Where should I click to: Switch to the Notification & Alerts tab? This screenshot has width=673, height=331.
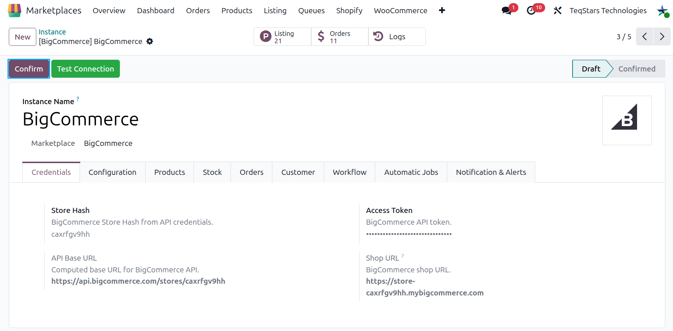(491, 172)
